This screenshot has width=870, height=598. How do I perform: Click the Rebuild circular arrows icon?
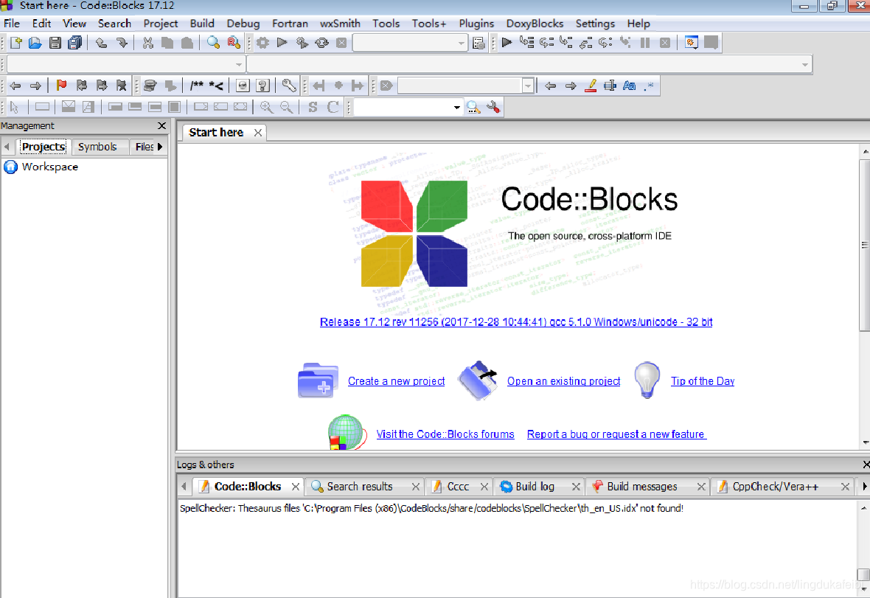pyautogui.click(x=321, y=43)
